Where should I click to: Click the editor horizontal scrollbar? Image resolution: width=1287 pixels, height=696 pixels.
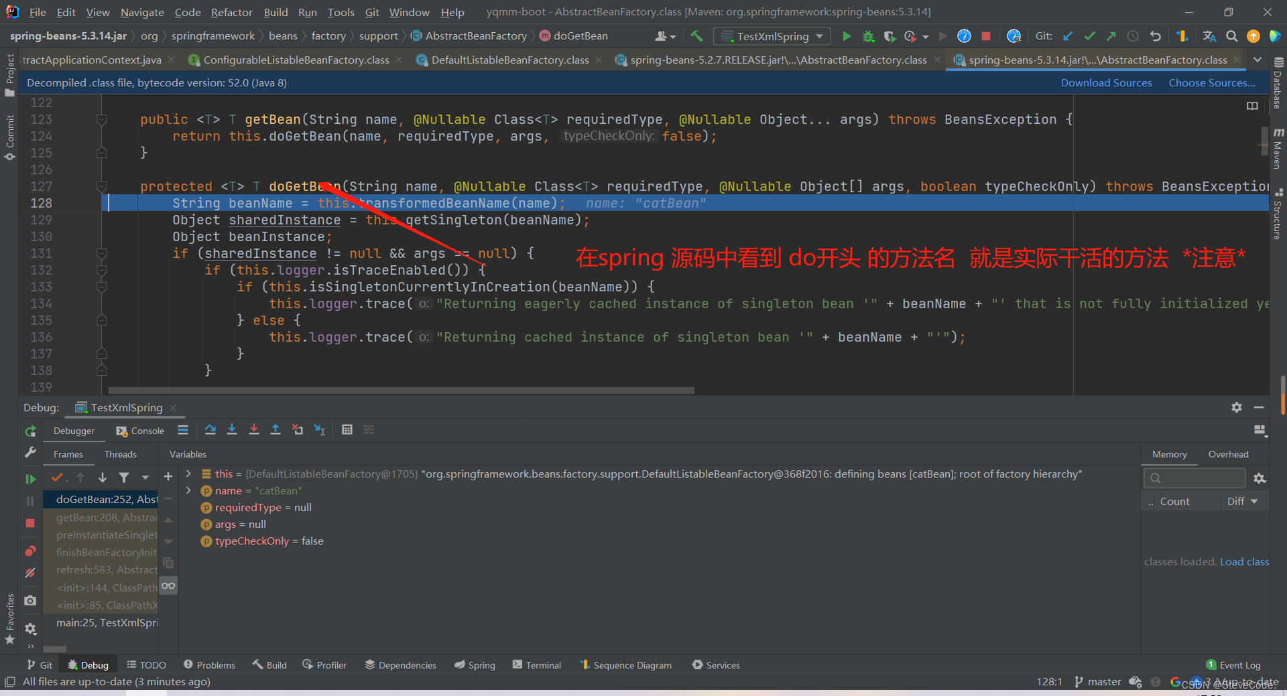click(401, 390)
